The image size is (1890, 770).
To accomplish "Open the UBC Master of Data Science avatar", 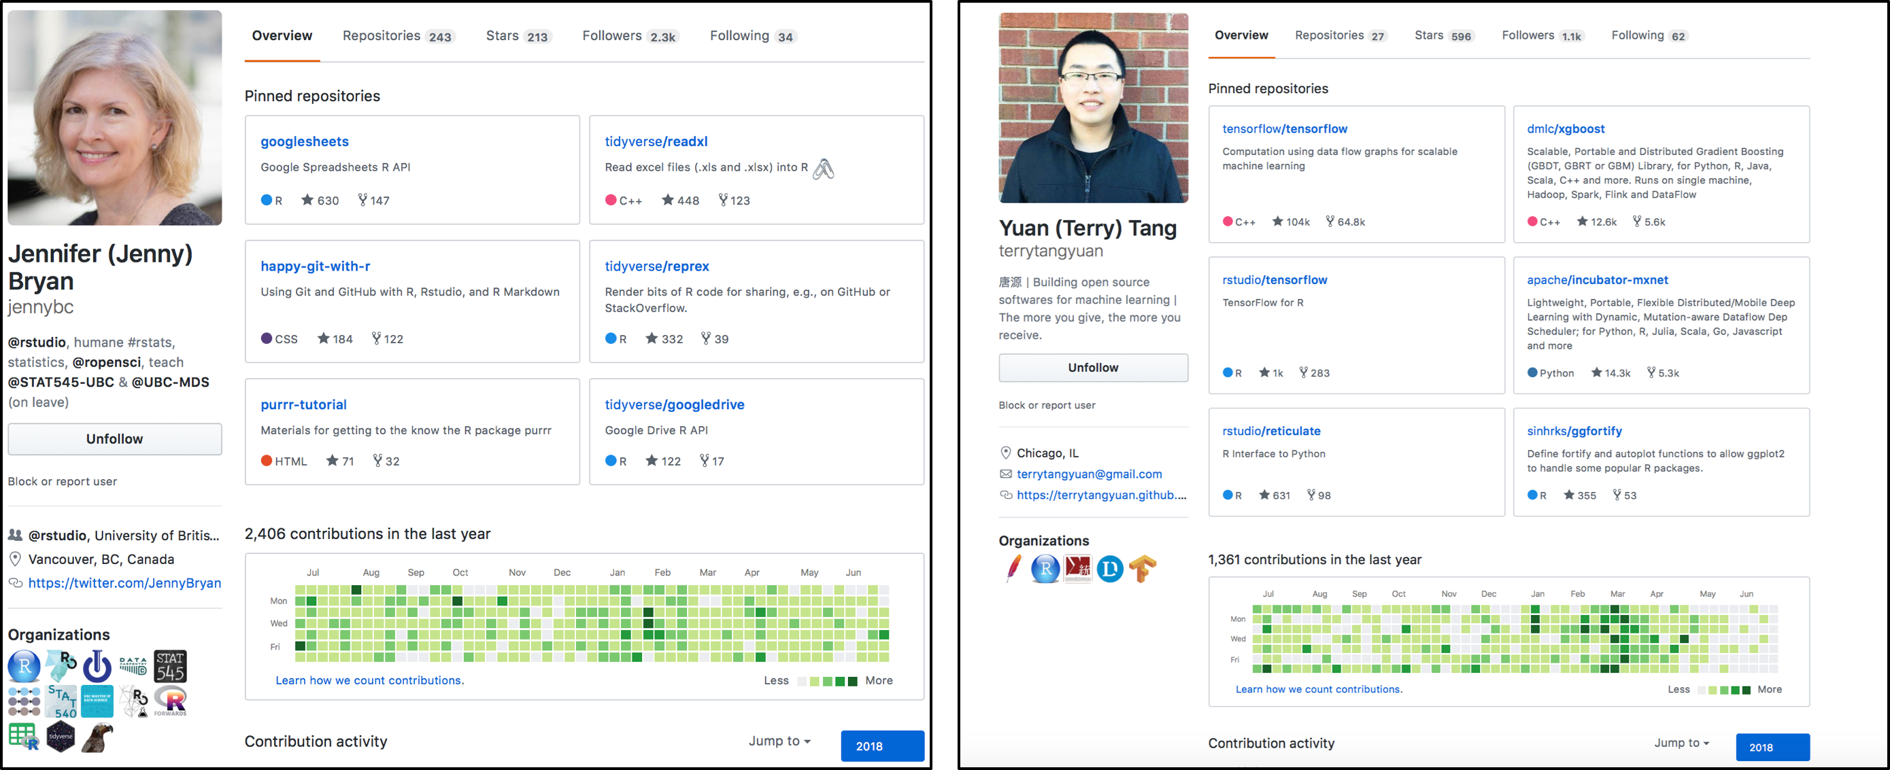I will [97, 702].
